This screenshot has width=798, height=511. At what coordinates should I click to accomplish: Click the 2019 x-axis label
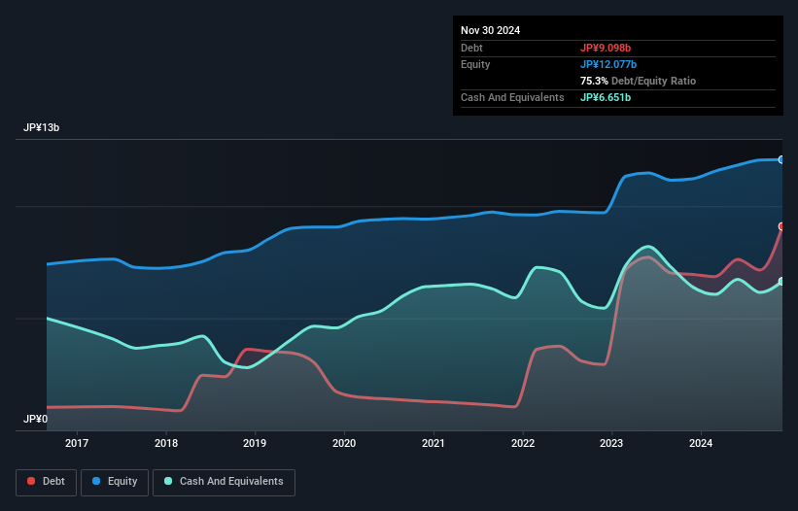[255, 443]
